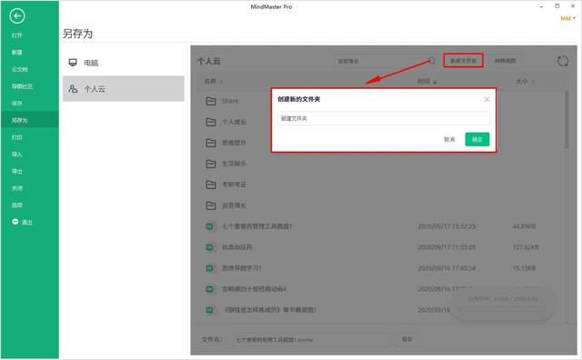
Task: Open the MM account dropdown
Action: click(567, 18)
